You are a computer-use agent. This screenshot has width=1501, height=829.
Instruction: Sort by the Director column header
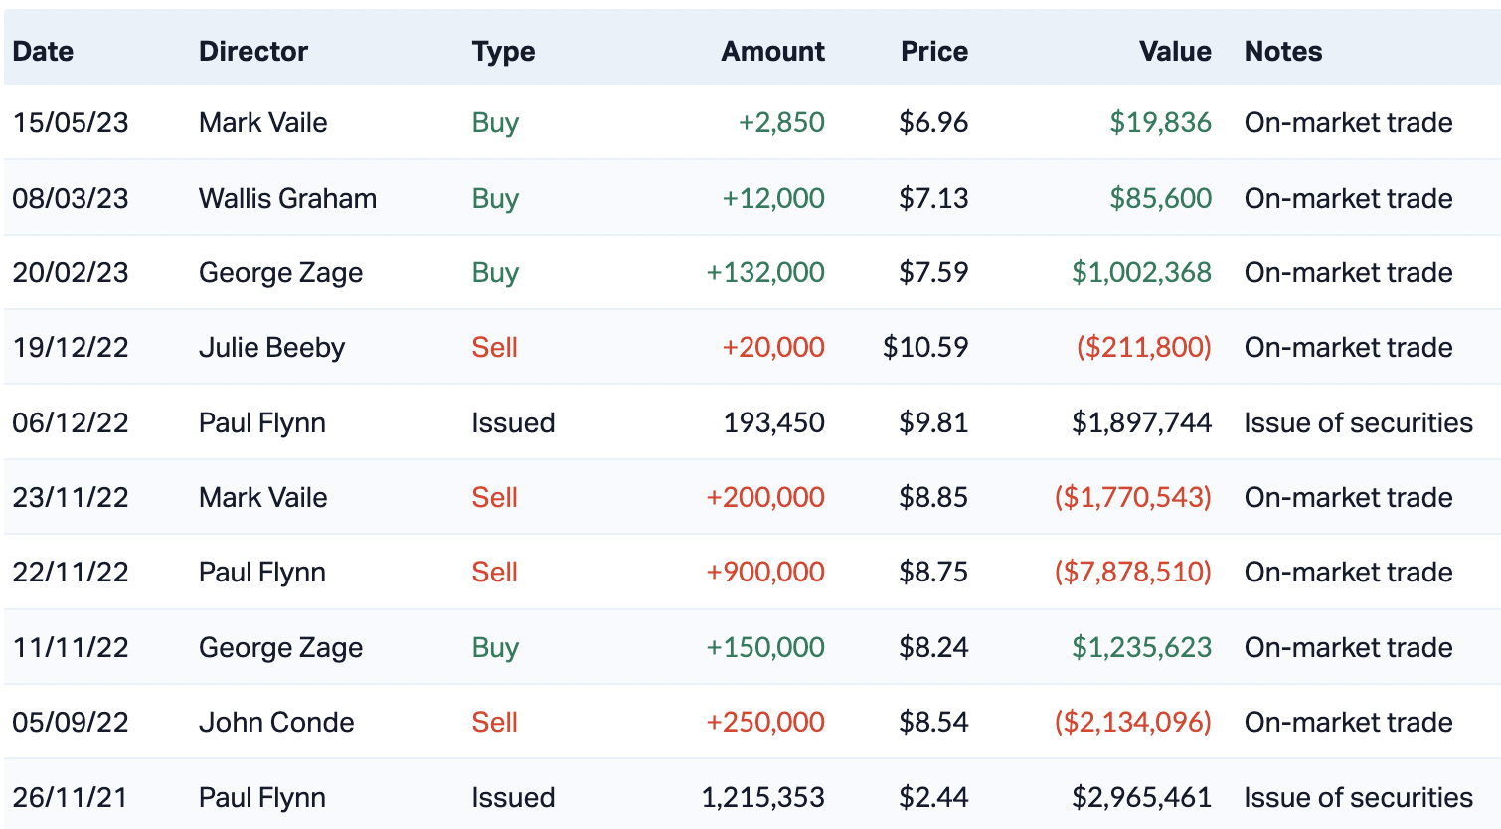[x=253, y=51]
